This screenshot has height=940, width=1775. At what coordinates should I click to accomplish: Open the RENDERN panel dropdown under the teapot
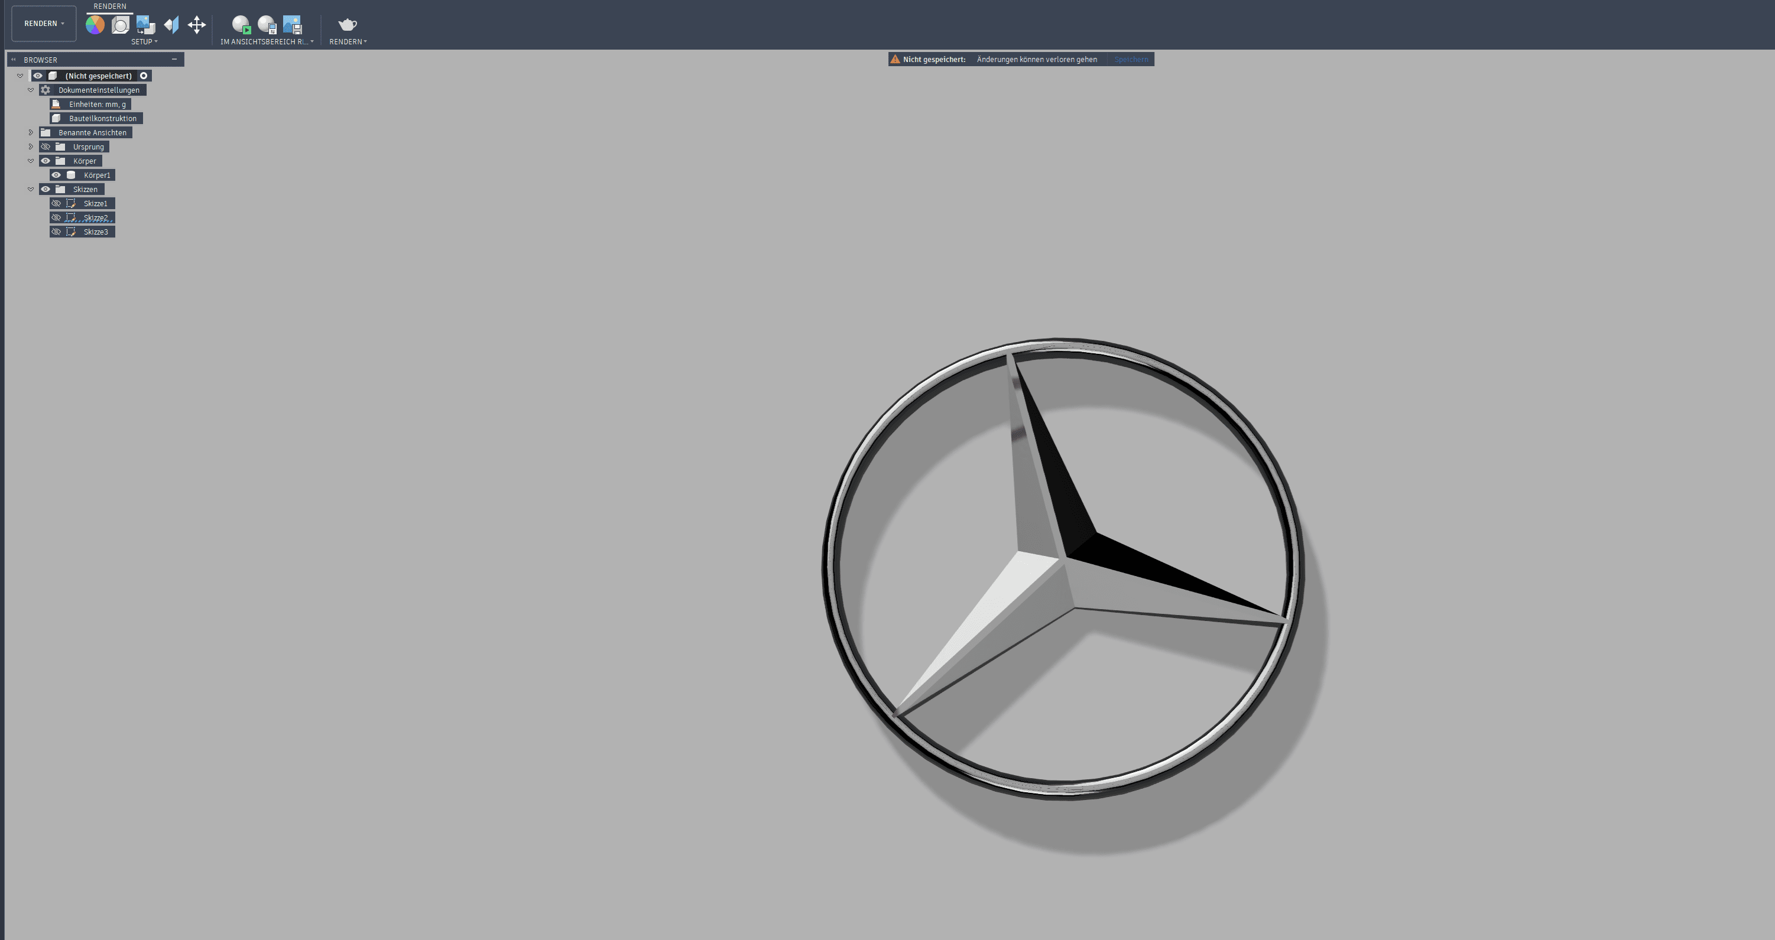click(x=348, y=42)
